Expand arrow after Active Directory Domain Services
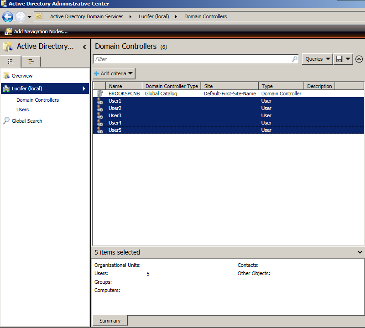365x328 pixels. tap(130, 17)
